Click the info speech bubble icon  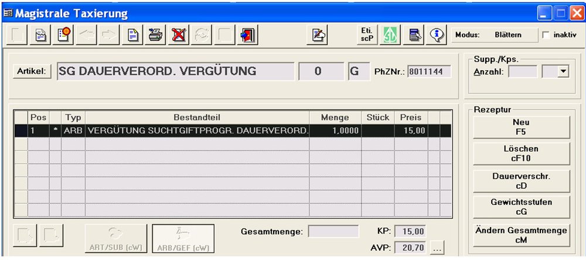(437, 35)
